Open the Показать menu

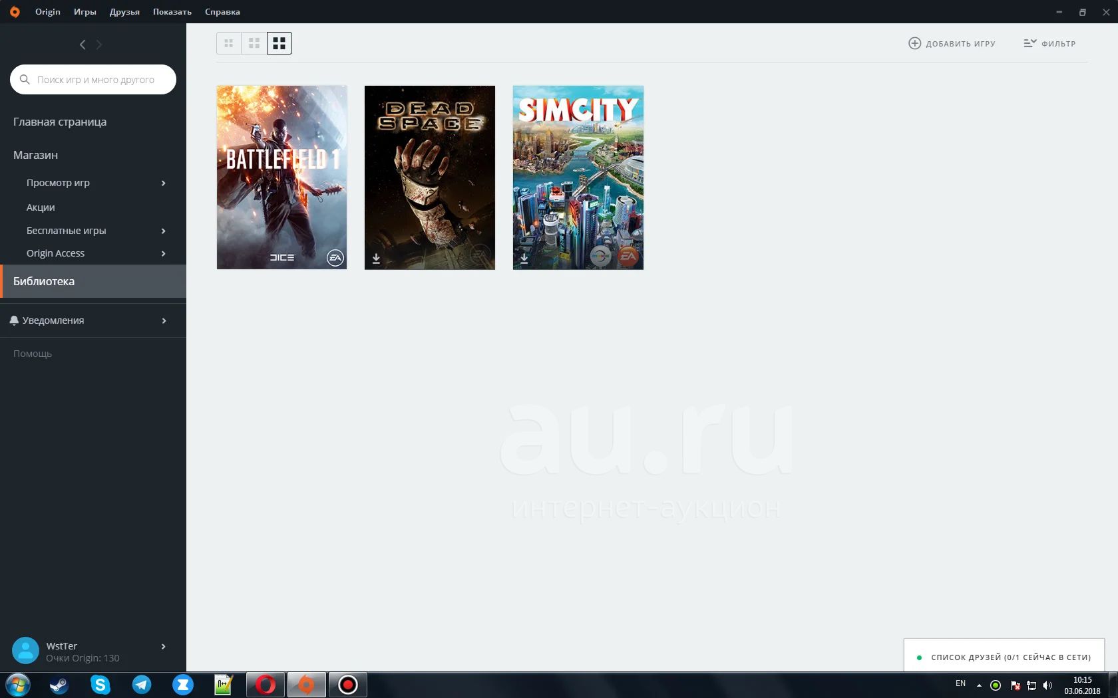click(172, 12)
